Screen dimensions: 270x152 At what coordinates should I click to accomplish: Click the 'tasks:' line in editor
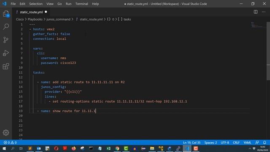tap(39, 73)
